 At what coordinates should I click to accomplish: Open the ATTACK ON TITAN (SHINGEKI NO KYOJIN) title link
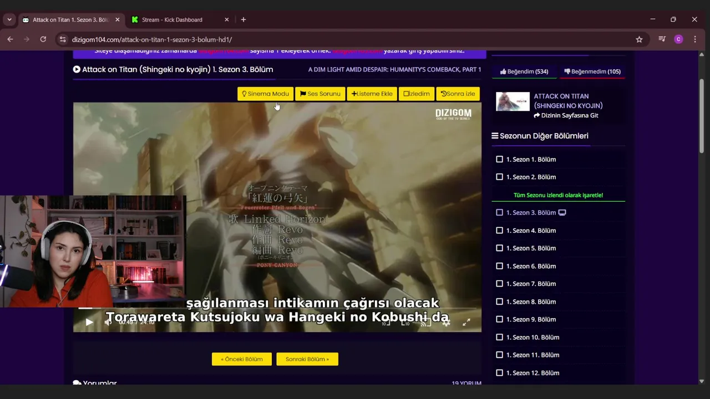[568, 101]
